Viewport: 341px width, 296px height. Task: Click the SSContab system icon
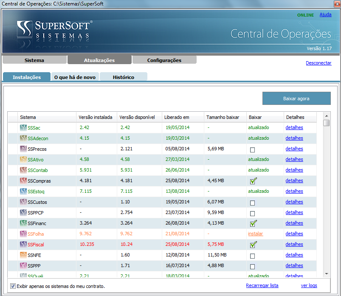click(x=23, y=170)
